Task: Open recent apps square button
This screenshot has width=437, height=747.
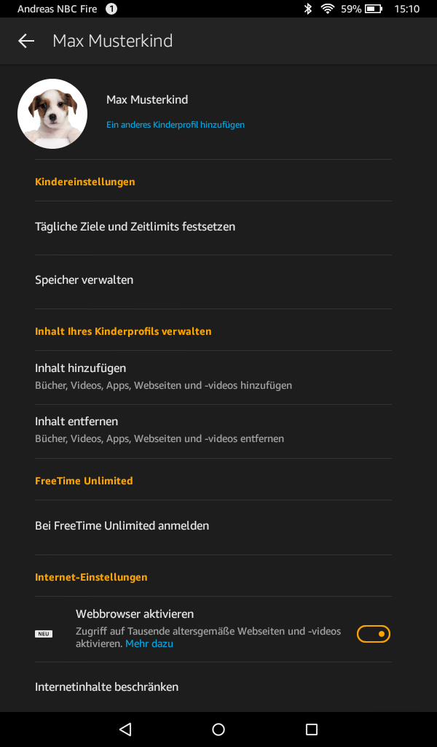Action: pos(312,729)
